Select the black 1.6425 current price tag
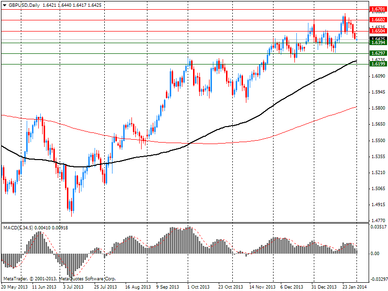This screenshot has height=291, width=388. point(377,39)
